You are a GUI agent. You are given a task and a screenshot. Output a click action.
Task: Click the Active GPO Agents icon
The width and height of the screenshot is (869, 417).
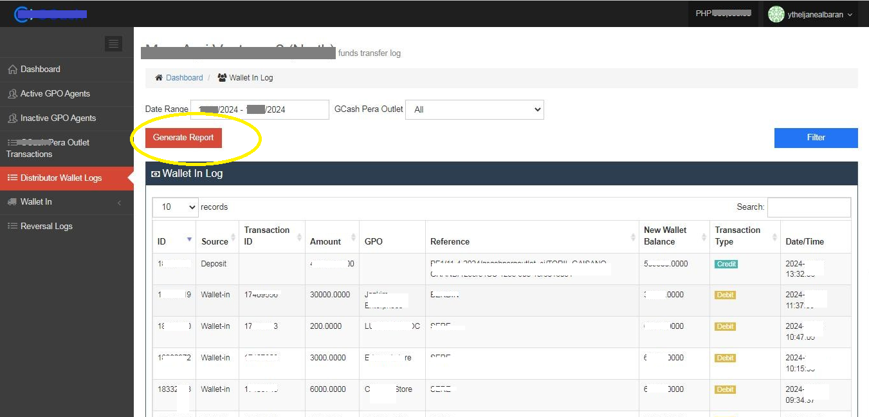12,94
